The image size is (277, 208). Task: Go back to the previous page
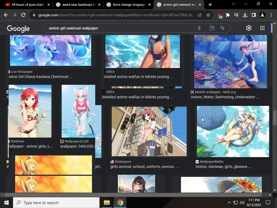click(6, 15)
